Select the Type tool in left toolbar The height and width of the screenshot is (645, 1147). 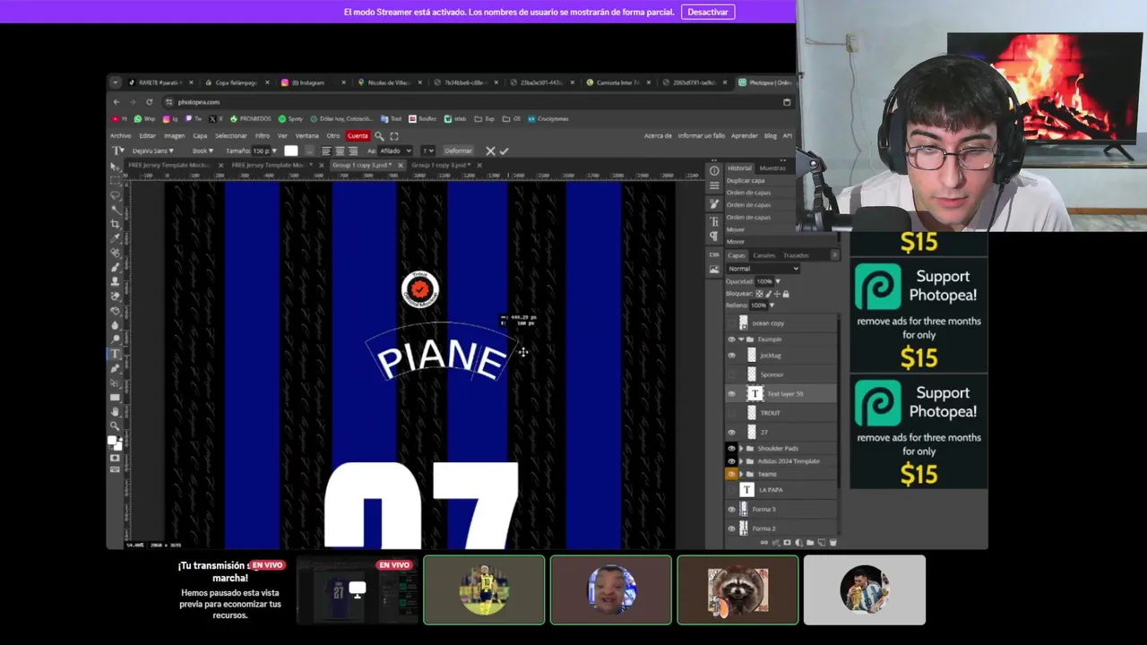pyautogui.click(x=116, y=353)
